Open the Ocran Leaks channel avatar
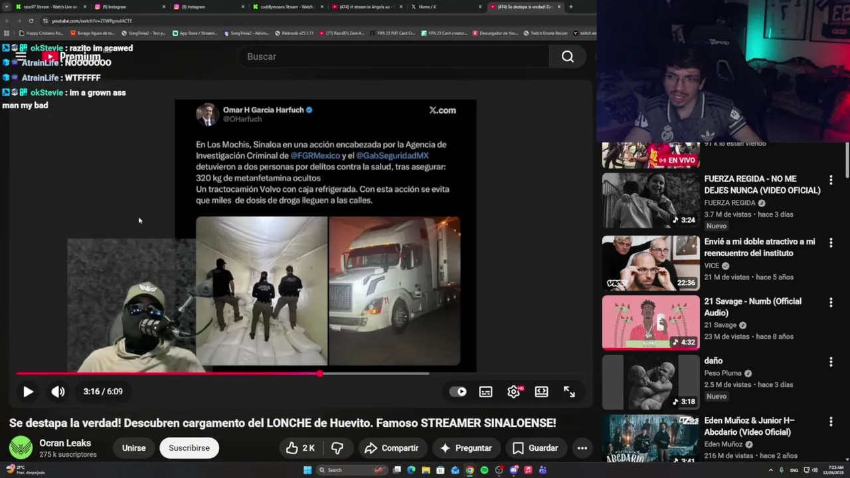The width and height of the screenshot is (850, 478). [21, 448]
